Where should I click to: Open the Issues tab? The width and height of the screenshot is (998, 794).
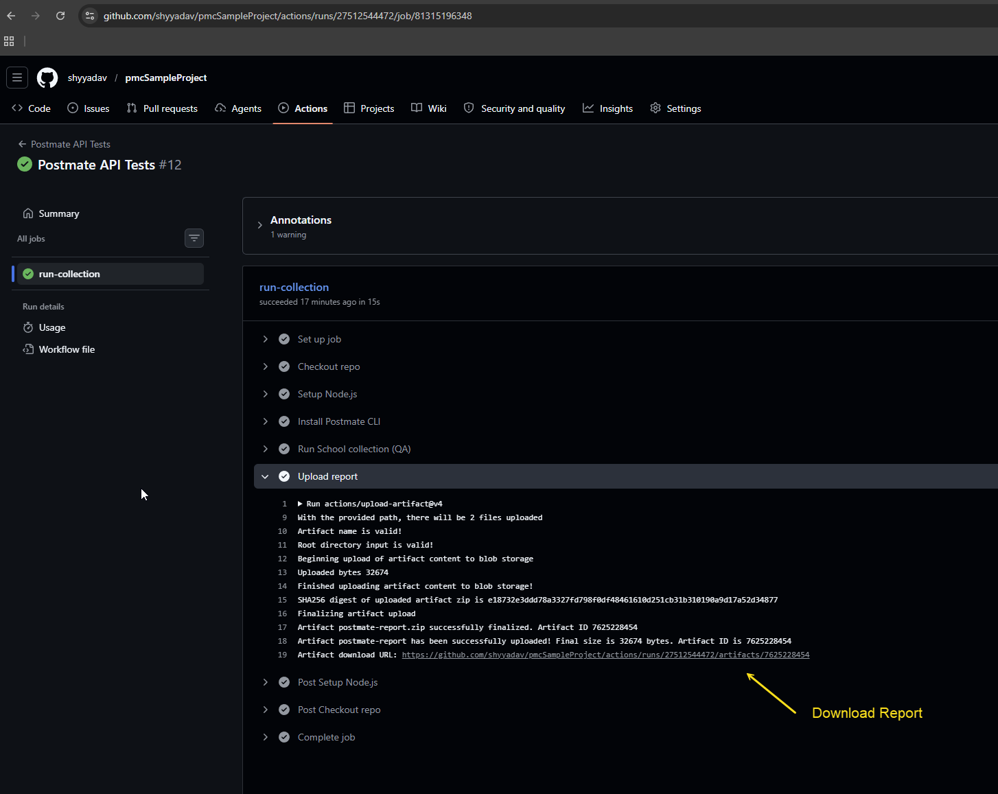coord(89,108)
